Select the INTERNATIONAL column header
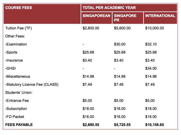181x135 pixels. (160, 16)
